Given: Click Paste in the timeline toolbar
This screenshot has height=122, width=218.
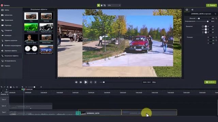Looking at the screenshot, I should pyautogui.click(x=14, y=87).
